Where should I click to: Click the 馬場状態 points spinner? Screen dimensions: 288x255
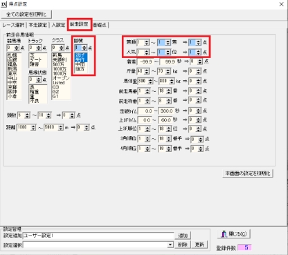35,80
